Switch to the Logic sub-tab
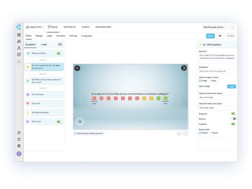Image resolution: width=252 pixels, height=189 pixels. pyautogui.click(x=49, y=36)
